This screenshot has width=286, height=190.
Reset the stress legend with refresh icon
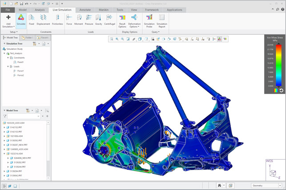coord(281,91)
